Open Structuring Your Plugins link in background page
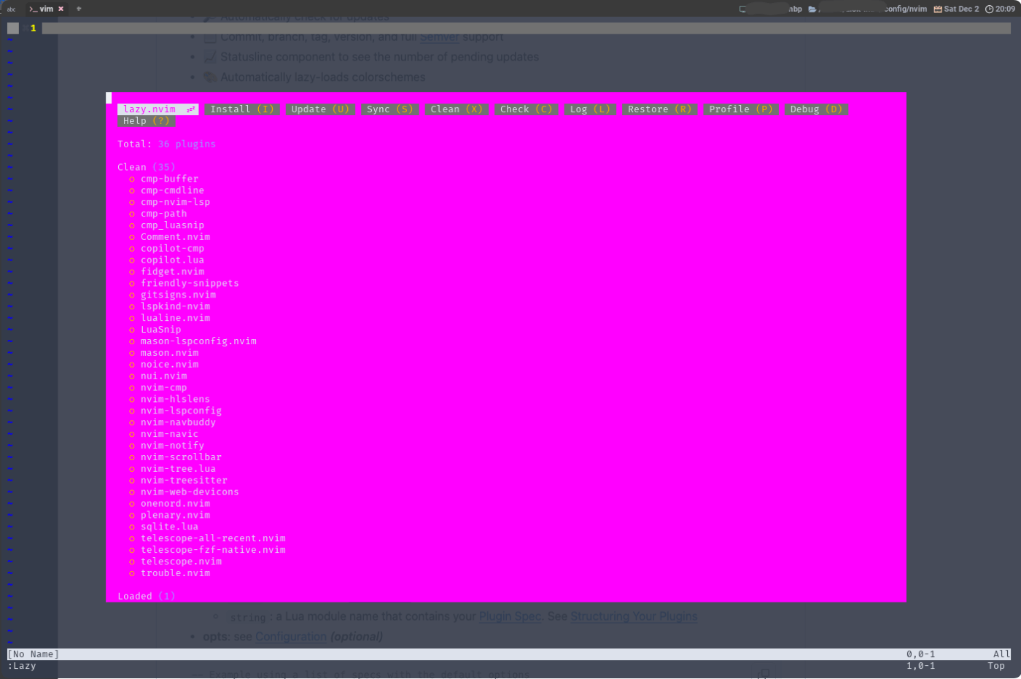 coord(634,616)
